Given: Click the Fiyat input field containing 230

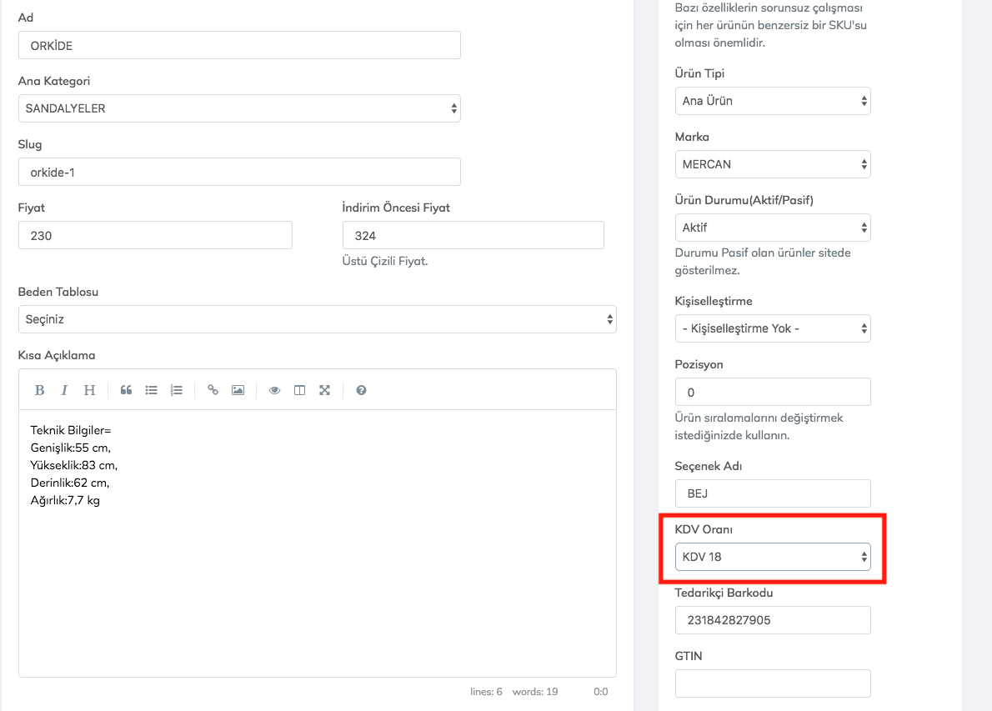Looking at the screenshot, I should click(155, 236).
